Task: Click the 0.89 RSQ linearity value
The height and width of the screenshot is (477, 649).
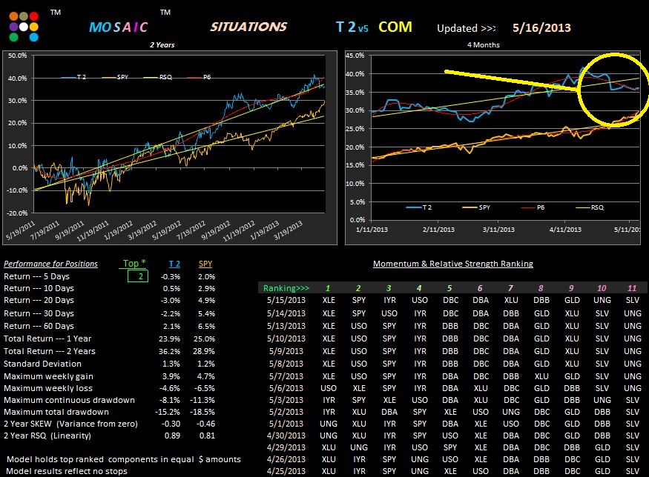Action: tap(172, 436)
